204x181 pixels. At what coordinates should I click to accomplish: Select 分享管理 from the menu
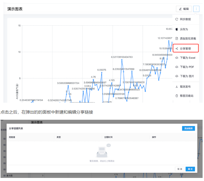[185, 49]
